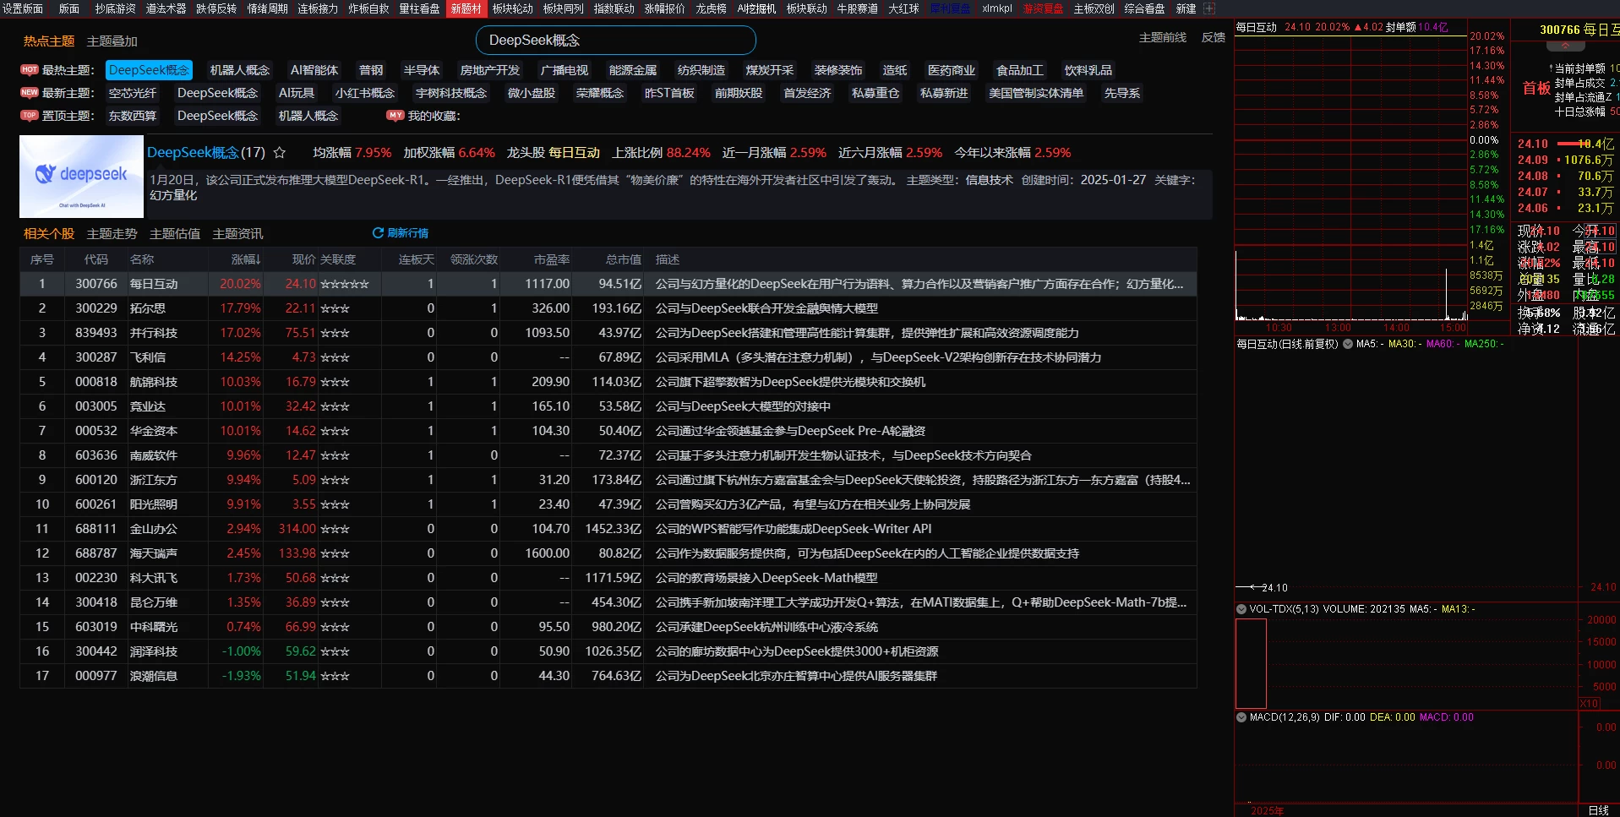Favorite DeepSeek概念 with the star icon
The width and height of the screenshot is (1620, 817).
[x=280, y=153]
